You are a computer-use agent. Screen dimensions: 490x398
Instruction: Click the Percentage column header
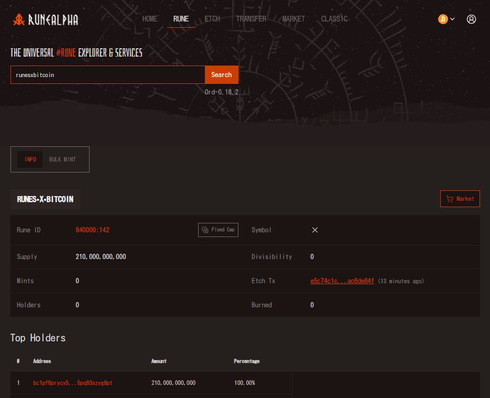point(246,361)
